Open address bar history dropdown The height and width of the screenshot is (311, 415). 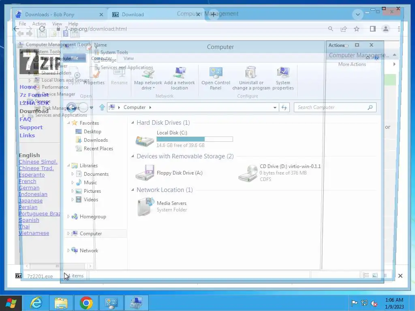pyautogui.click(x=275, y=107)
